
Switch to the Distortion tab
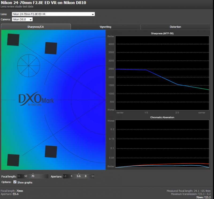click(175, 27)
